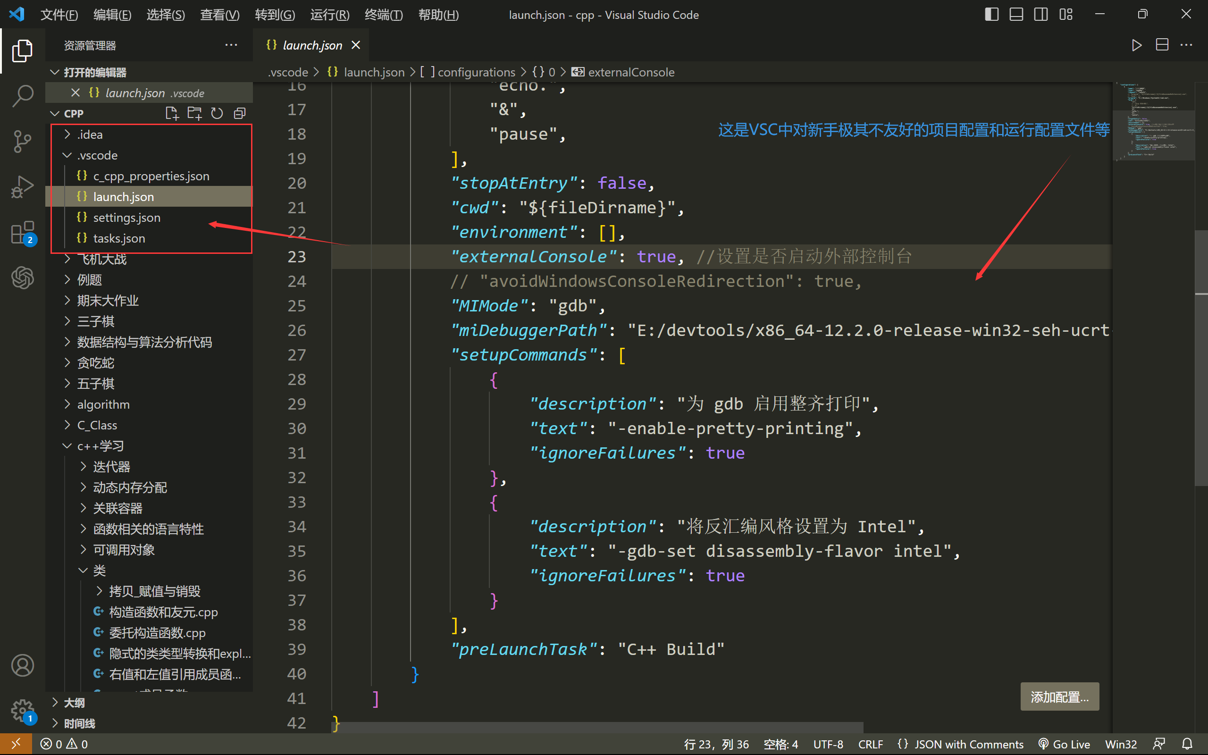Open c_cpp_properties.json file
Image resolution: width=1208 pixels, height=755 pixels.
click(x=149, y=176)
